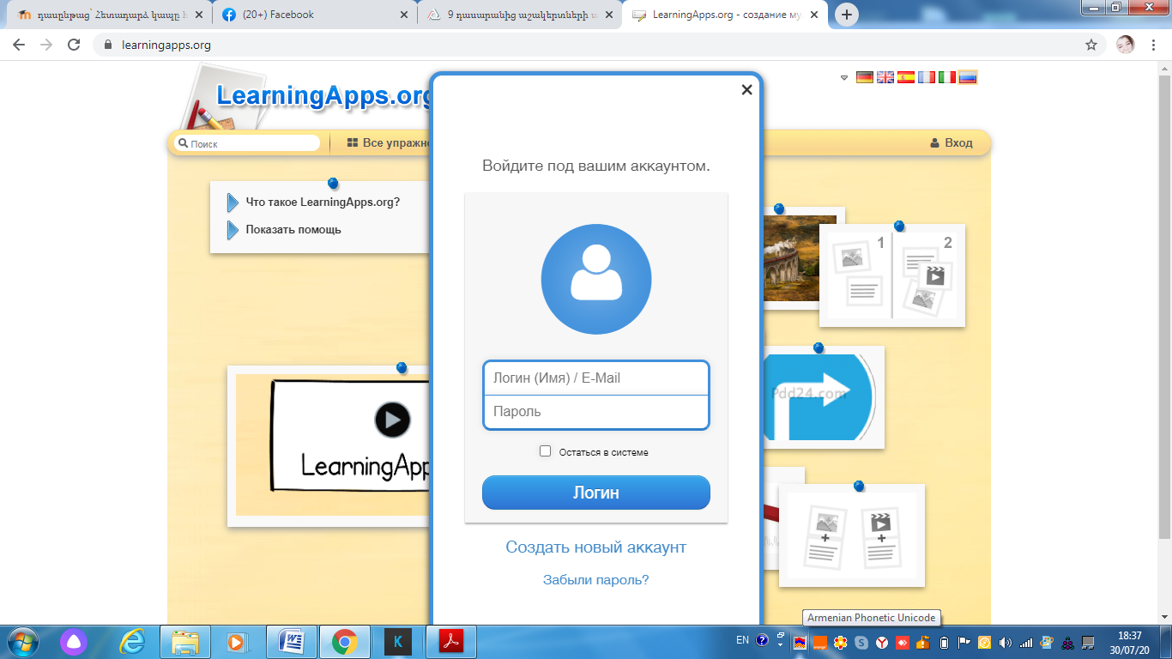The height and width of the screenshot is (659, 1172).
Task: Select the French flag language
Action: [927, 77]
